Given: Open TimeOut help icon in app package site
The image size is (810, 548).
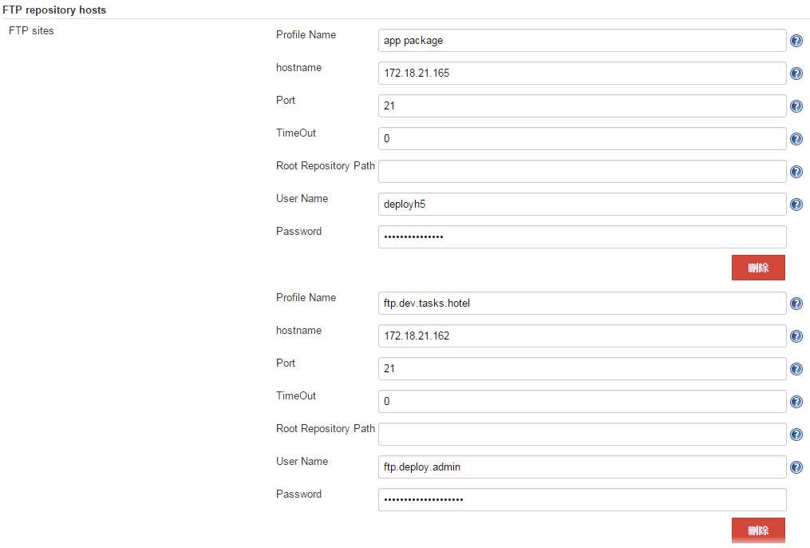Looking at the screenshot, I should (x=796, y=139).
